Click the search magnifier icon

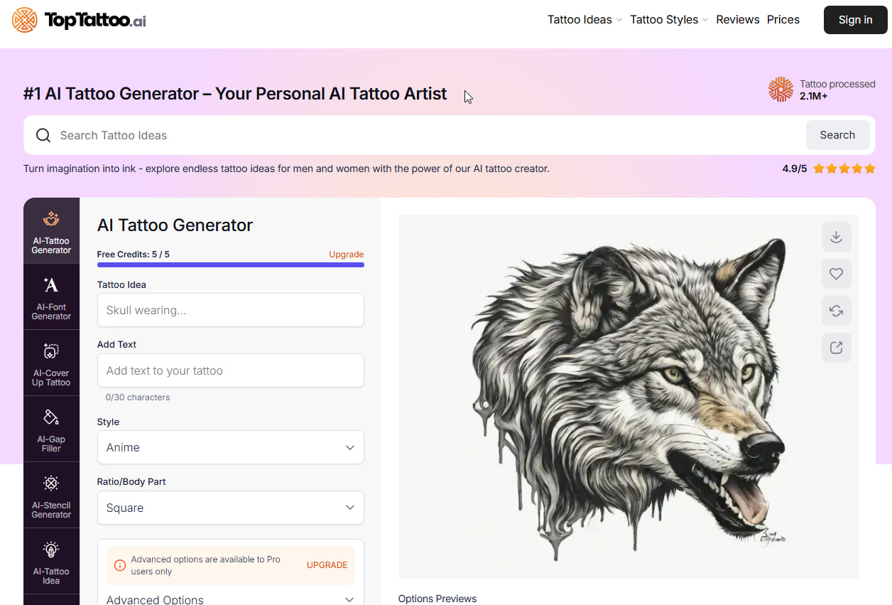[x=43, y=134]
